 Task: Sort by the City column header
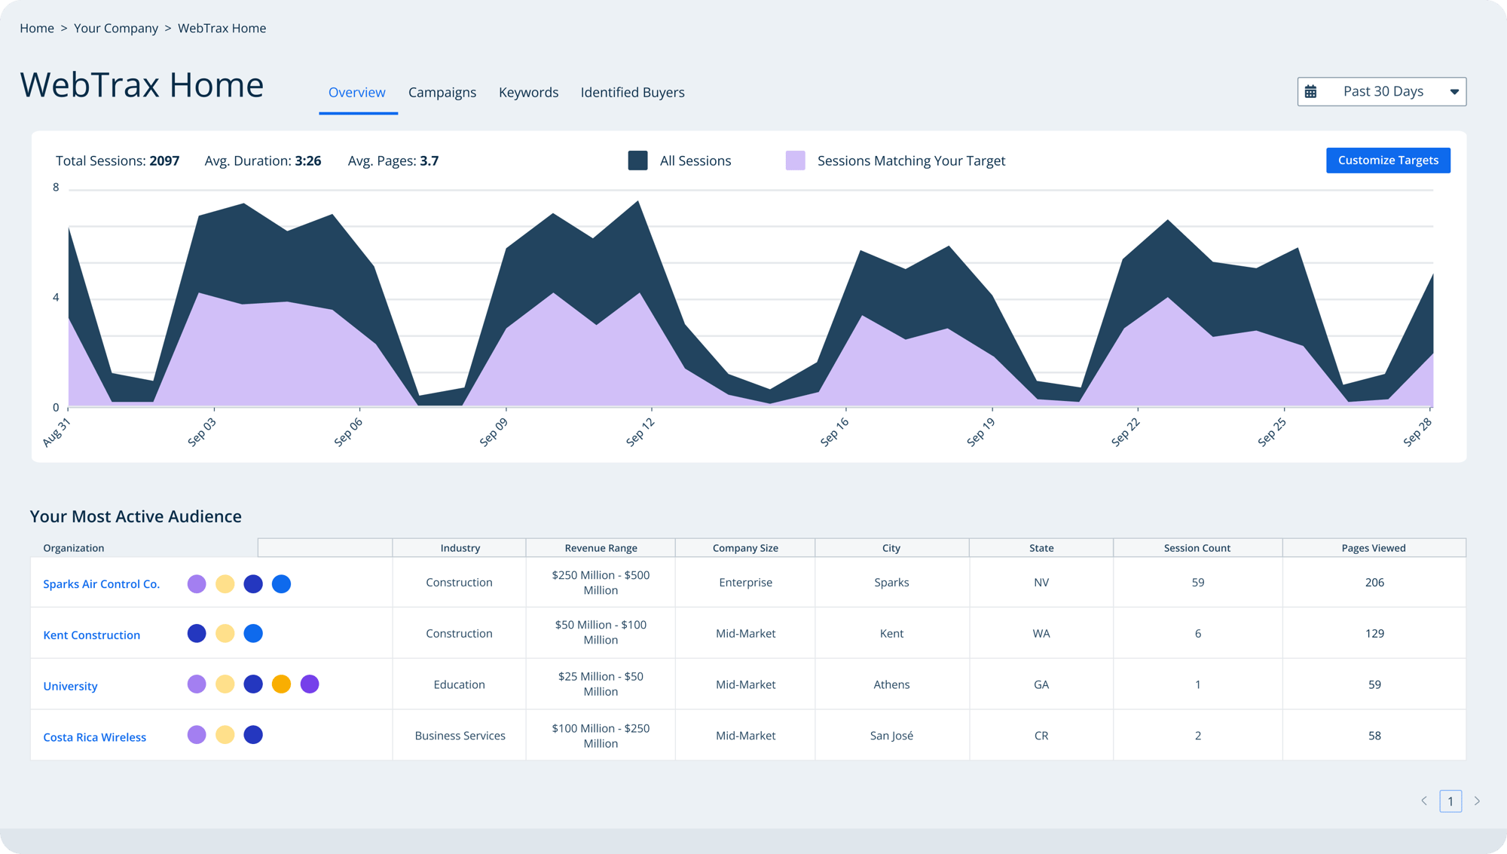(x=891, y=548)
